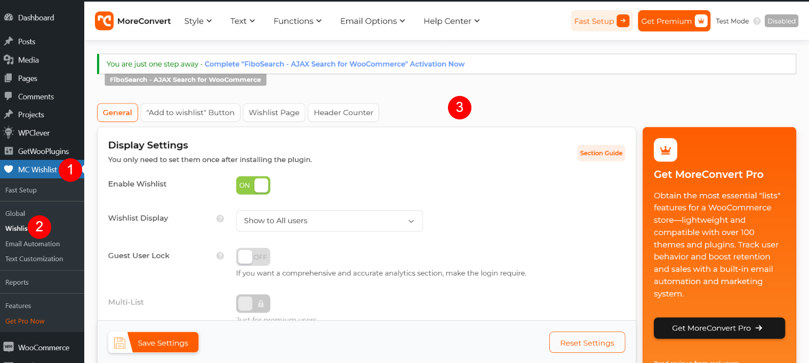Viewport: 809px width, 363px height.
Task: Click the Save Settings button
Action: (x=154, y=343)
